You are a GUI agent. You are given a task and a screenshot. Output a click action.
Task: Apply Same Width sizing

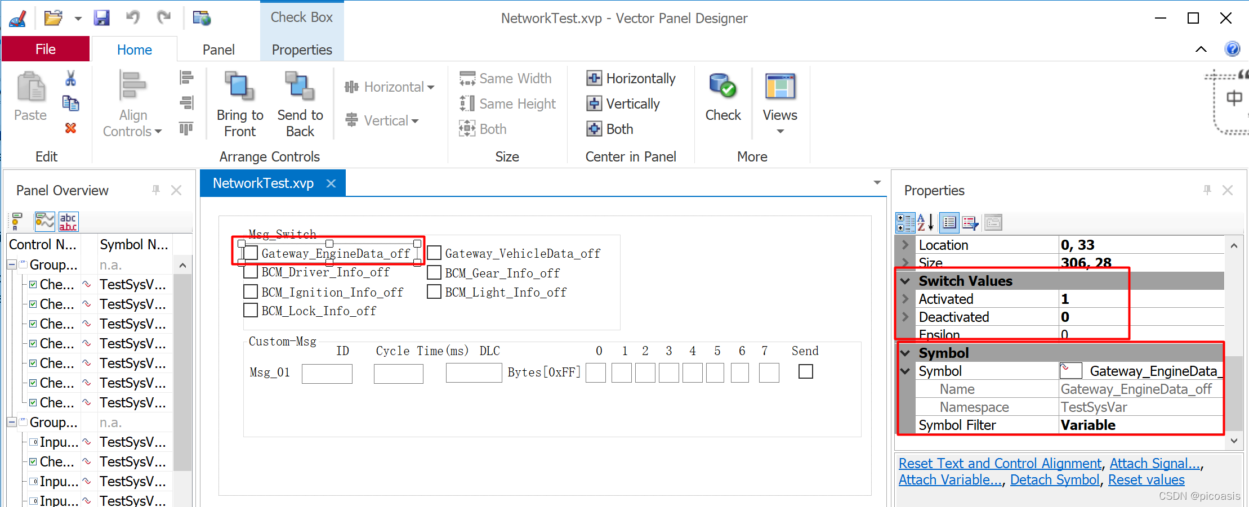point(506,78)
